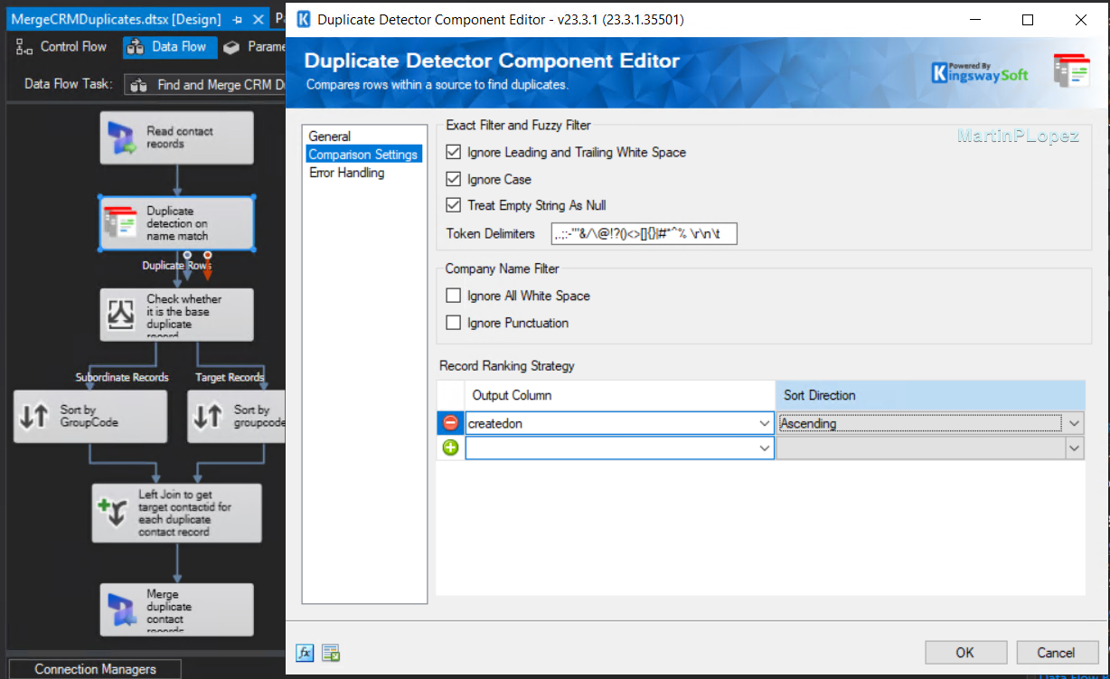1110x679 pixels.
Task: Edit the Token Delimiters field
Action: pyautogui.click(x=644, y=233)
